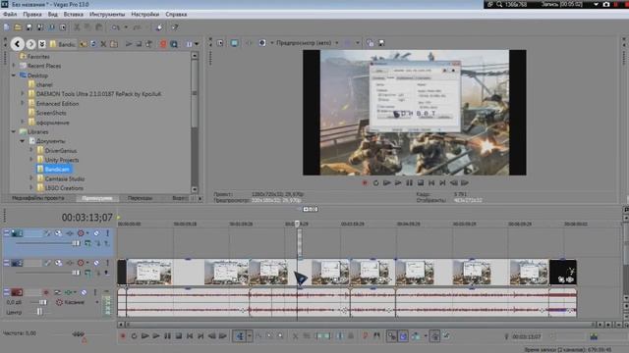629x353 pixels.
Task: Go forward in the Explorer panel
Action: [x=30, y=44]
